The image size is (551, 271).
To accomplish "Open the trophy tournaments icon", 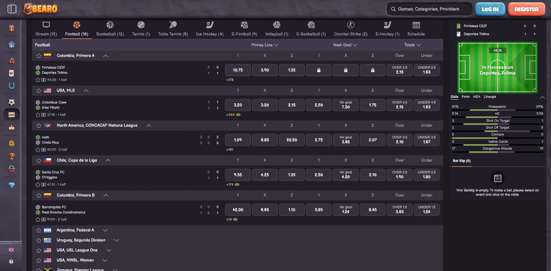I will [11, 156].
